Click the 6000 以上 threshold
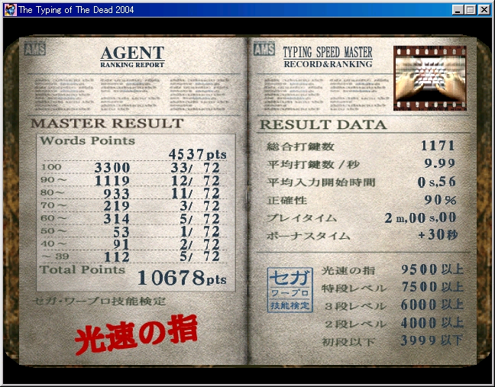The image size is (495, 387). [432, 305]
